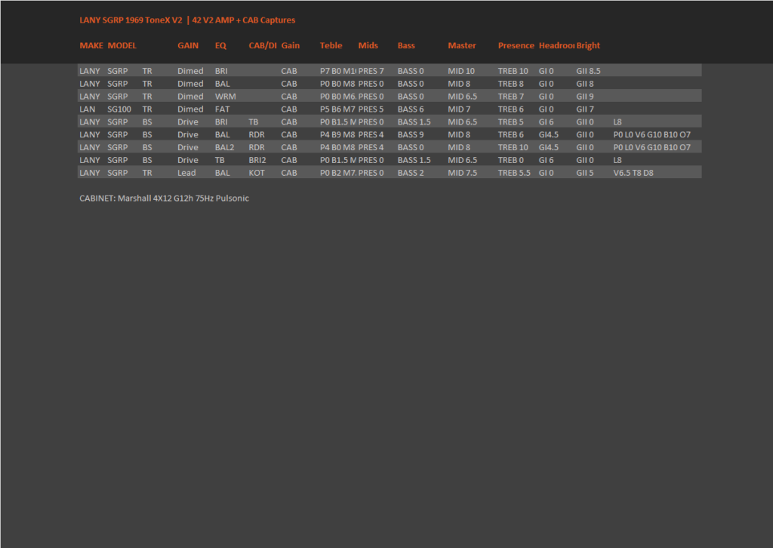Select the 'GII 5' cell

click(585, 173)
